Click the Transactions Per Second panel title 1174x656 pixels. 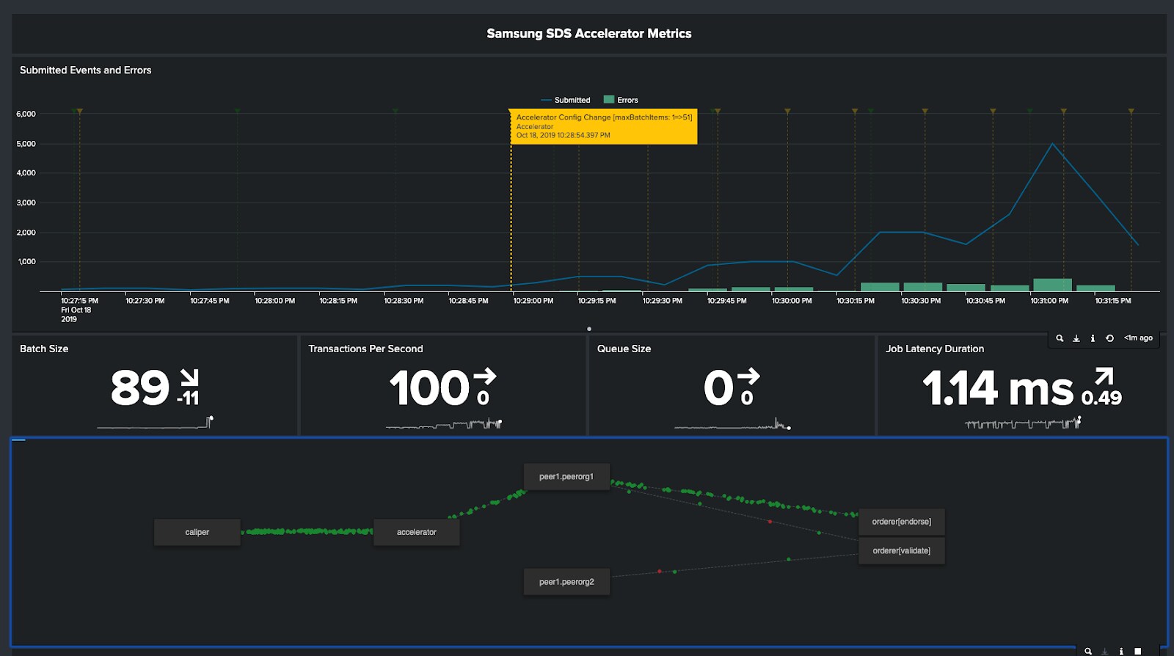tap(365, 349)
